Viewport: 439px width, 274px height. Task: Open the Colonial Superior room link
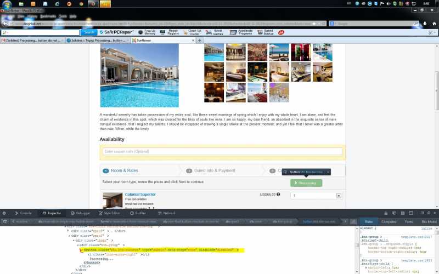pyautogui.click(x=140, y=195)
